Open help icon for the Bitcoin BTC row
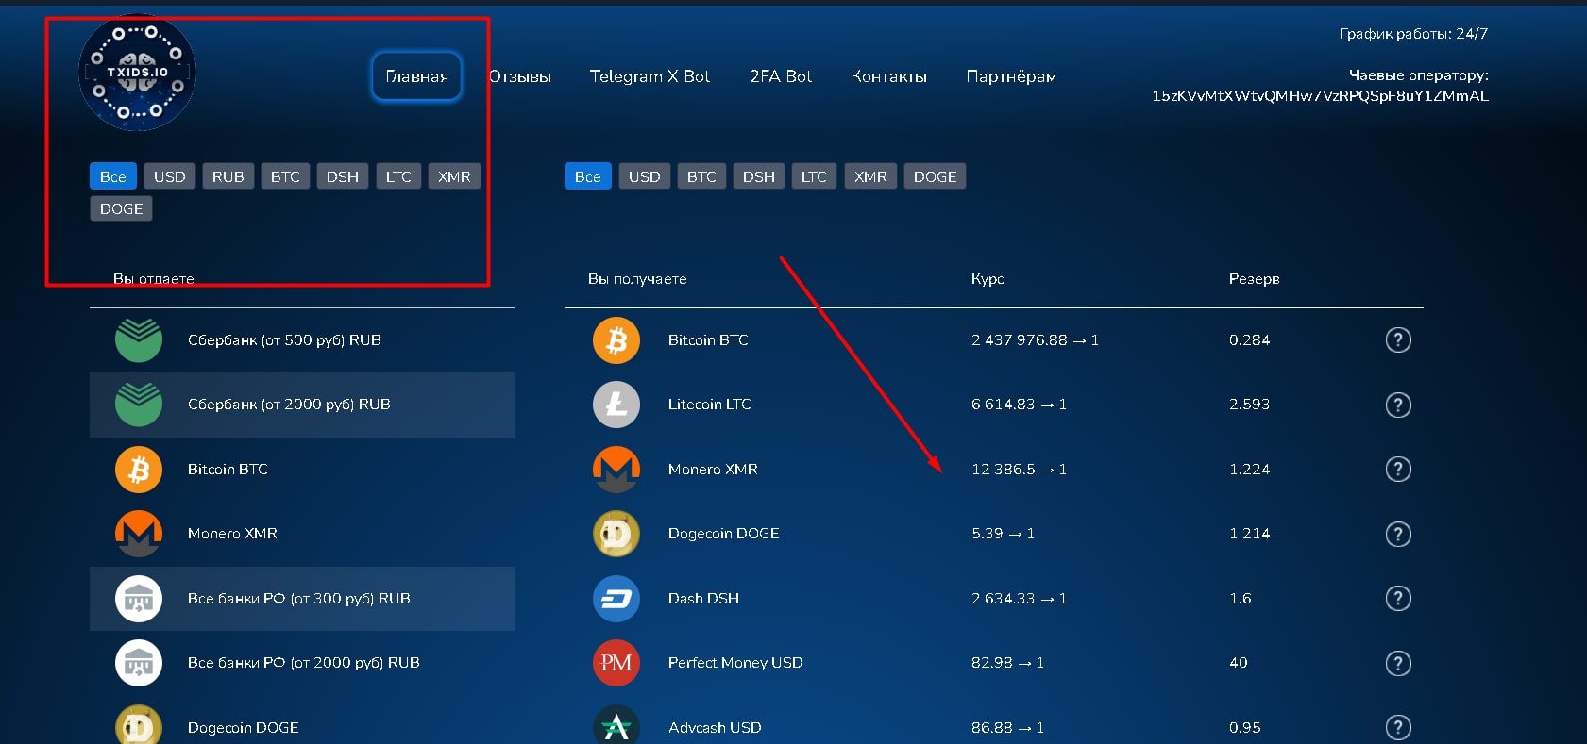 pyautogui.click(x=1398, y=340)
